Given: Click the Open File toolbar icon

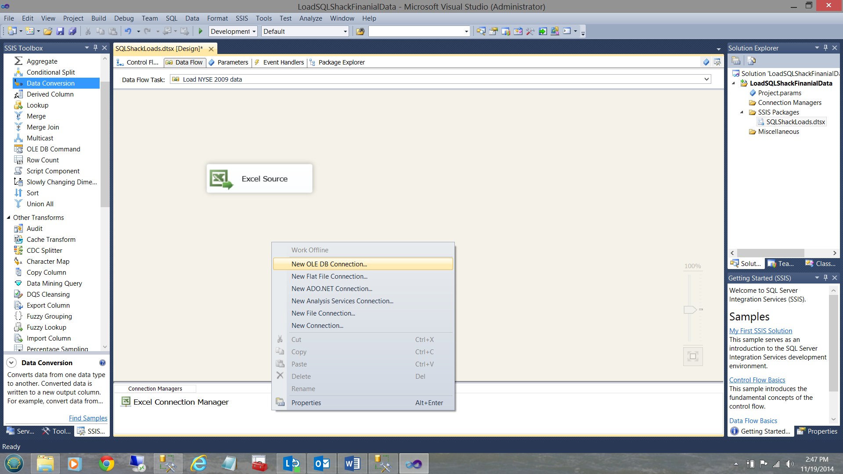Looking at the screenshot, I should click(48, 31).
